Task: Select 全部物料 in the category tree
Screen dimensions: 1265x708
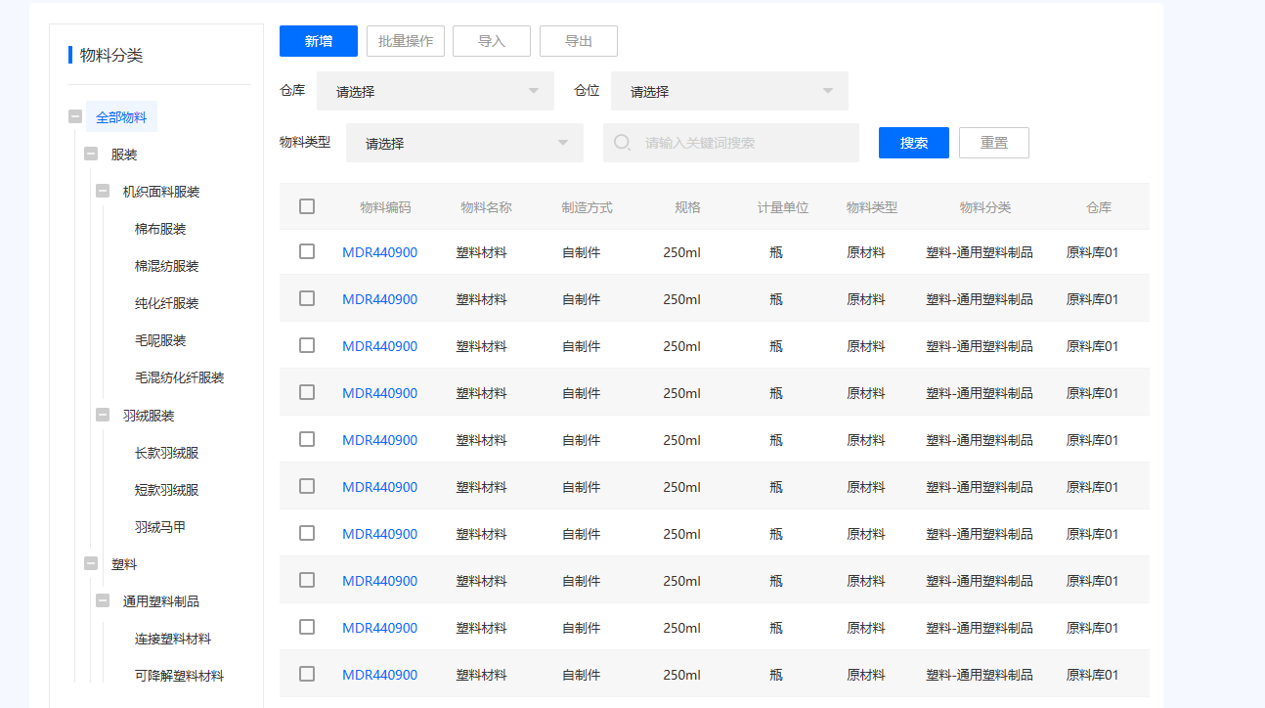Action: (121, 117)
